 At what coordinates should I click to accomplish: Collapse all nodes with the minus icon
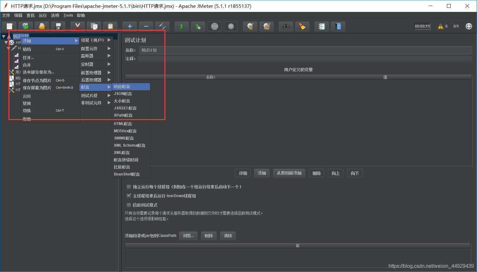pyautogui.click(x=146, y=27)
